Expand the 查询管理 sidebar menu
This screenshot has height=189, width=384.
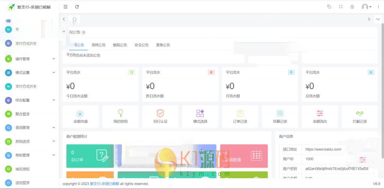(x=30, y=128)
